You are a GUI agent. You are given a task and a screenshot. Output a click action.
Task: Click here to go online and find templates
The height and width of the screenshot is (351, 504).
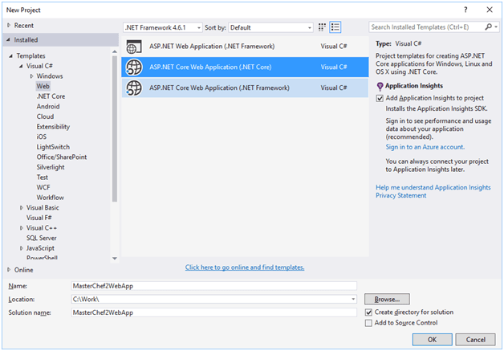(245, 267)
